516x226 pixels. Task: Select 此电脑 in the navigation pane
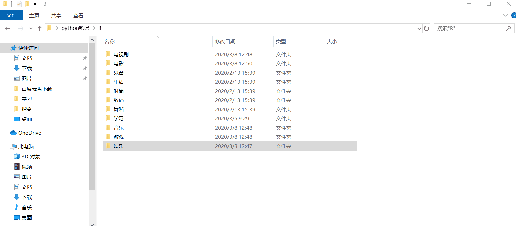26,146
